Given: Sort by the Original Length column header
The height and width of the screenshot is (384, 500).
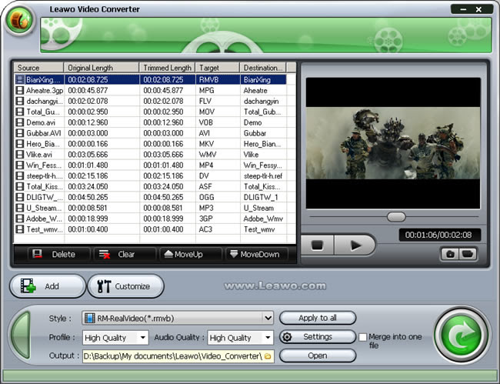Looking at the screenshot, I should (x=102, y=68).
